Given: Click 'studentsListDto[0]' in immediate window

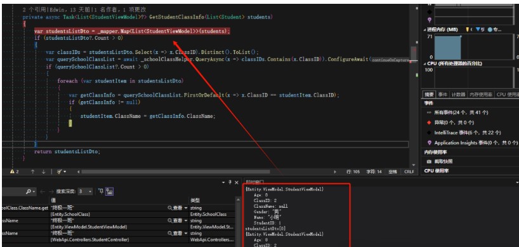Looking at the screenshot, I should point(265,229).
